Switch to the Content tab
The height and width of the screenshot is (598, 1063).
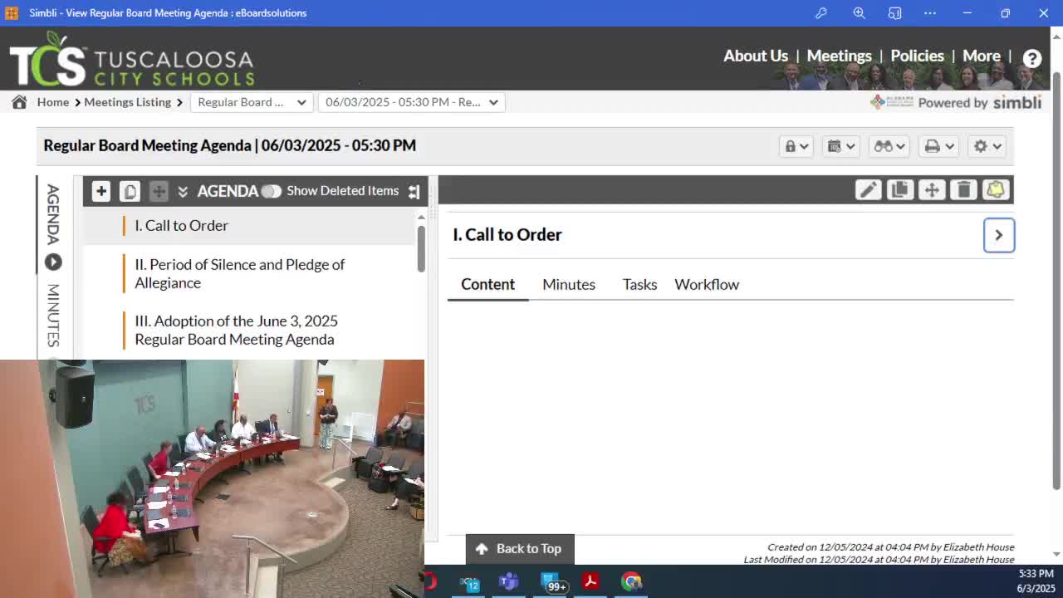[487, 284]
